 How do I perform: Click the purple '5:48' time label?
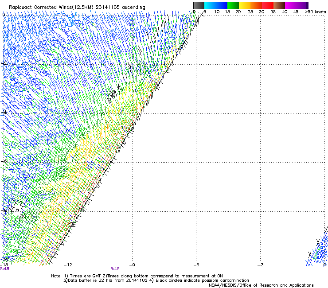pyautogui.click(x=4, y=269)
